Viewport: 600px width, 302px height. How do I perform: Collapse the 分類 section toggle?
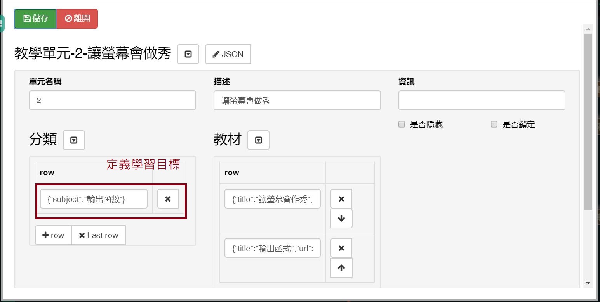point(74,140)
